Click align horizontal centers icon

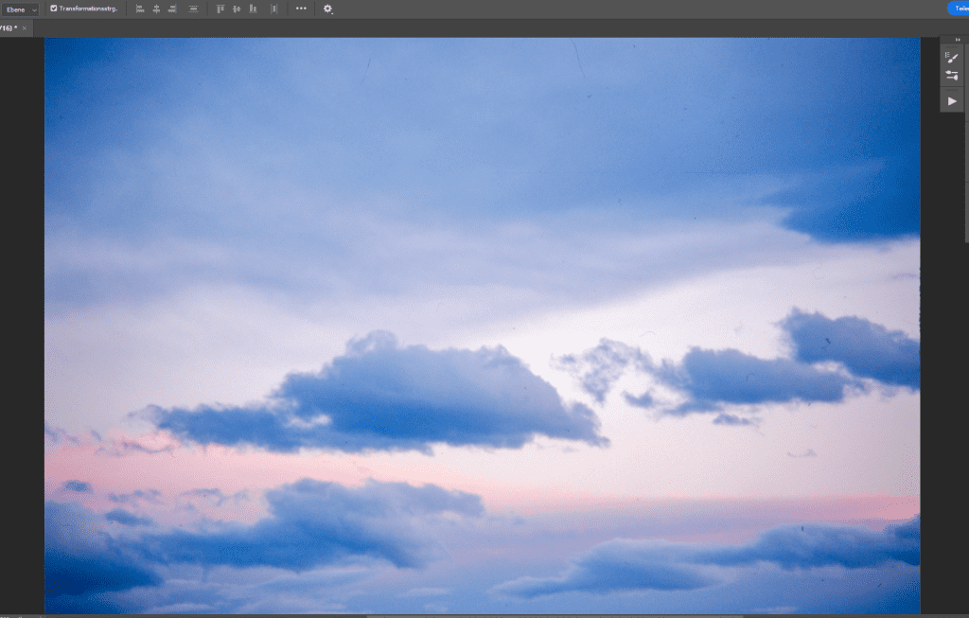(x=156, y=9)
